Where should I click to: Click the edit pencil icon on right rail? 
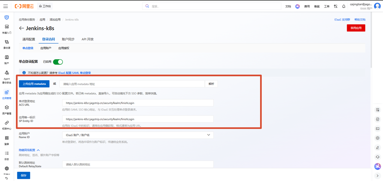[378, 147]
